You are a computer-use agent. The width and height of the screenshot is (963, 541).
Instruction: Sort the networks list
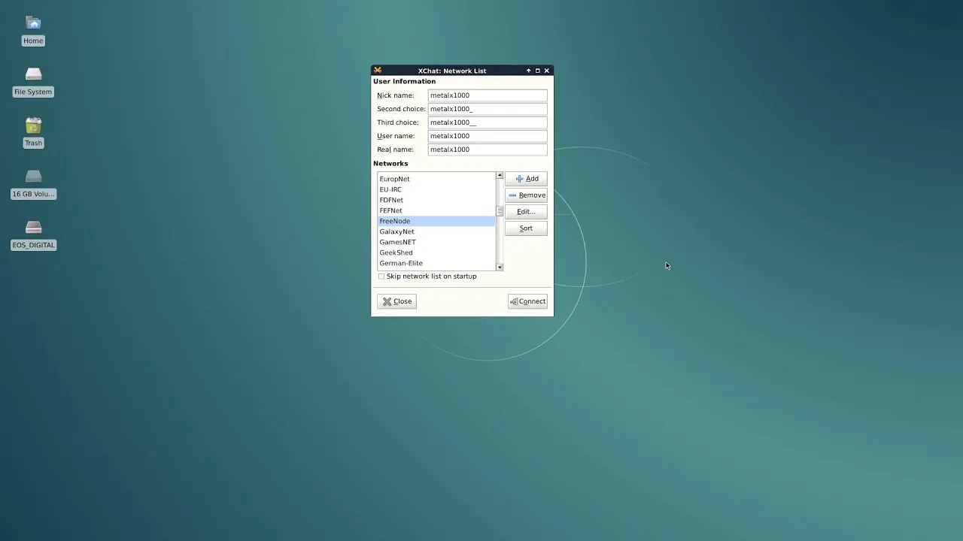click(526, 228)
